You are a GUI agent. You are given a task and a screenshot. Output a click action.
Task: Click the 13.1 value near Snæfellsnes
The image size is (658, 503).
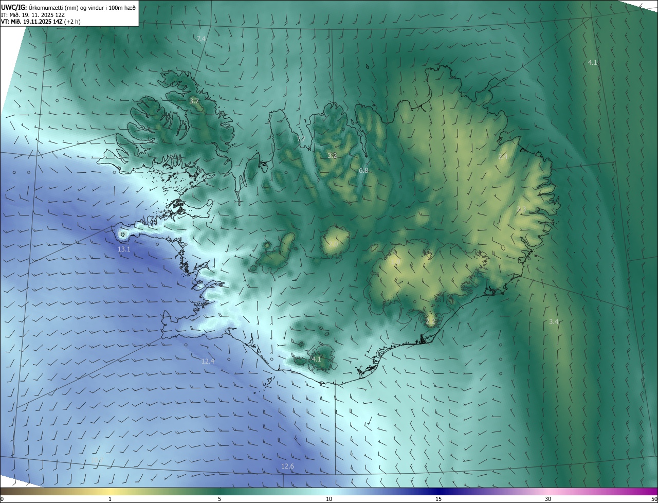[124, 249]
